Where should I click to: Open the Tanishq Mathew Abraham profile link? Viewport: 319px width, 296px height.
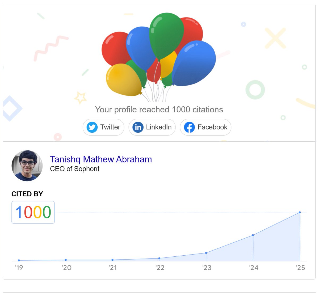[x=101, y=159]
